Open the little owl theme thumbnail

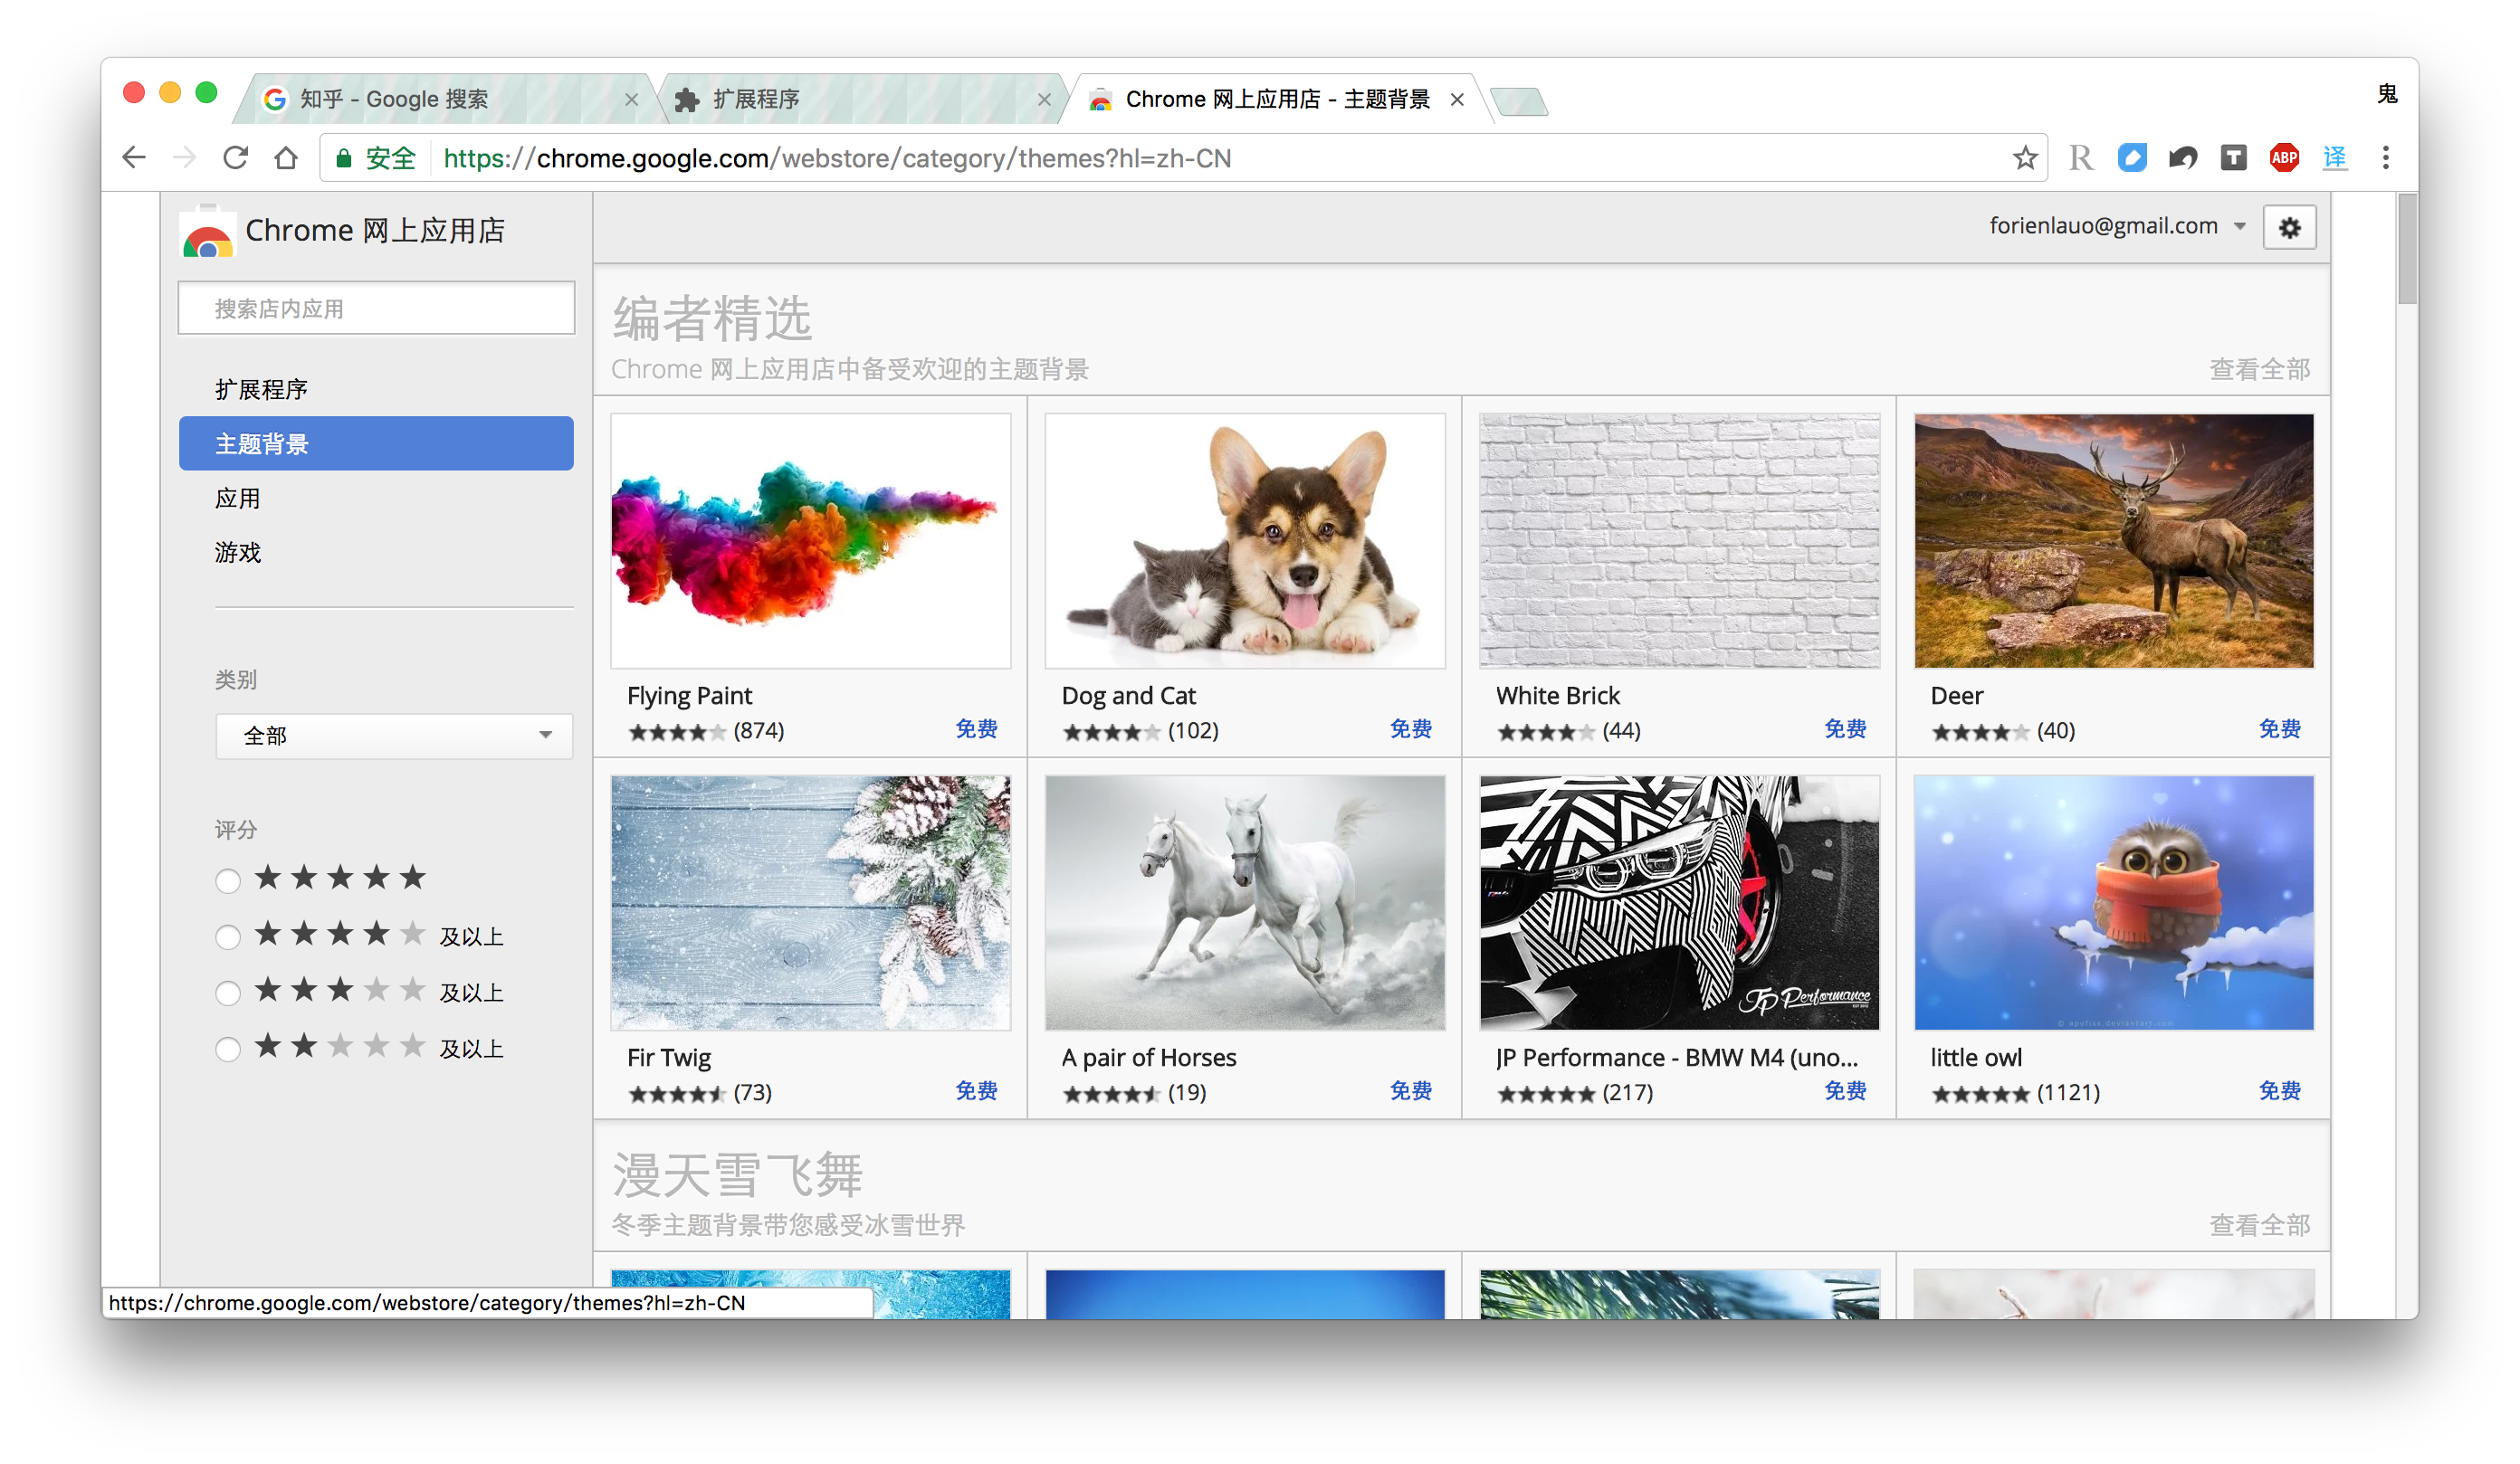point(2113,902)
